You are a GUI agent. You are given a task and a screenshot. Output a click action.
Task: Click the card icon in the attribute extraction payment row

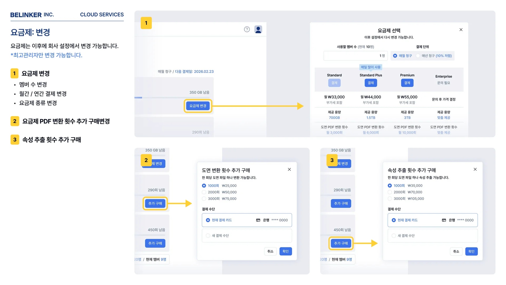click(444, 220)
